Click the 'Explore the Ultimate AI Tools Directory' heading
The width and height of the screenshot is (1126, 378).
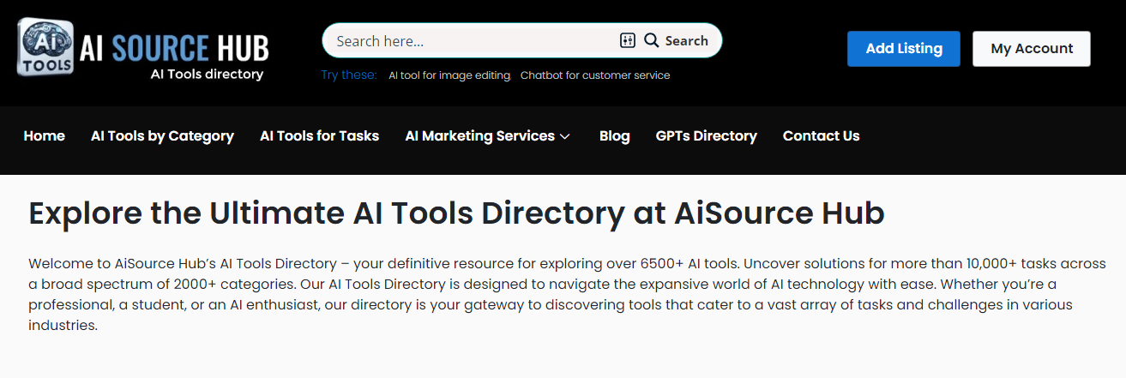point(456,213)
